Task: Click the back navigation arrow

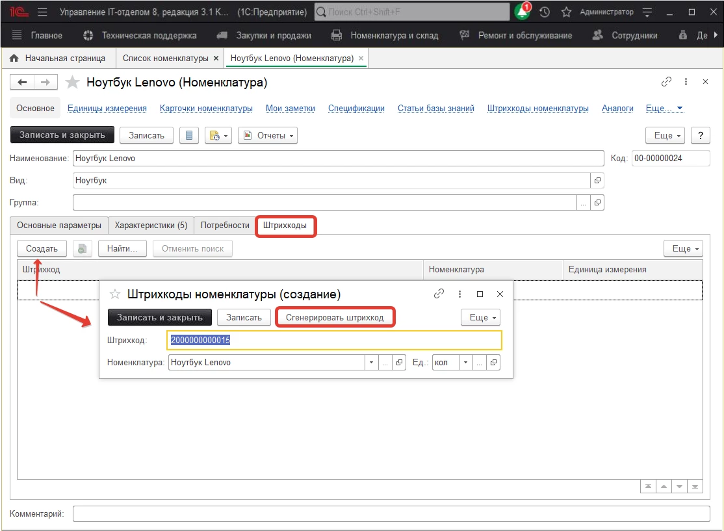Action: click(23, 82)
